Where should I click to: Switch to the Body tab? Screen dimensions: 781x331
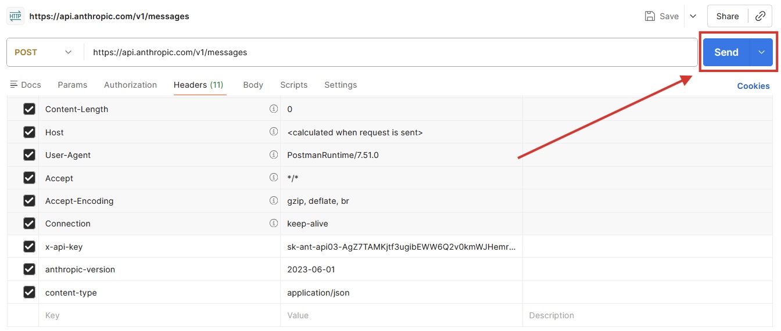tap(253, 85)
